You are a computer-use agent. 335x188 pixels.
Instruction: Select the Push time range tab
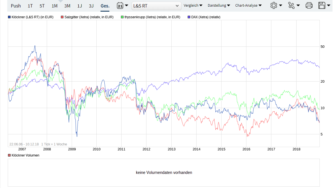(16, 6)
